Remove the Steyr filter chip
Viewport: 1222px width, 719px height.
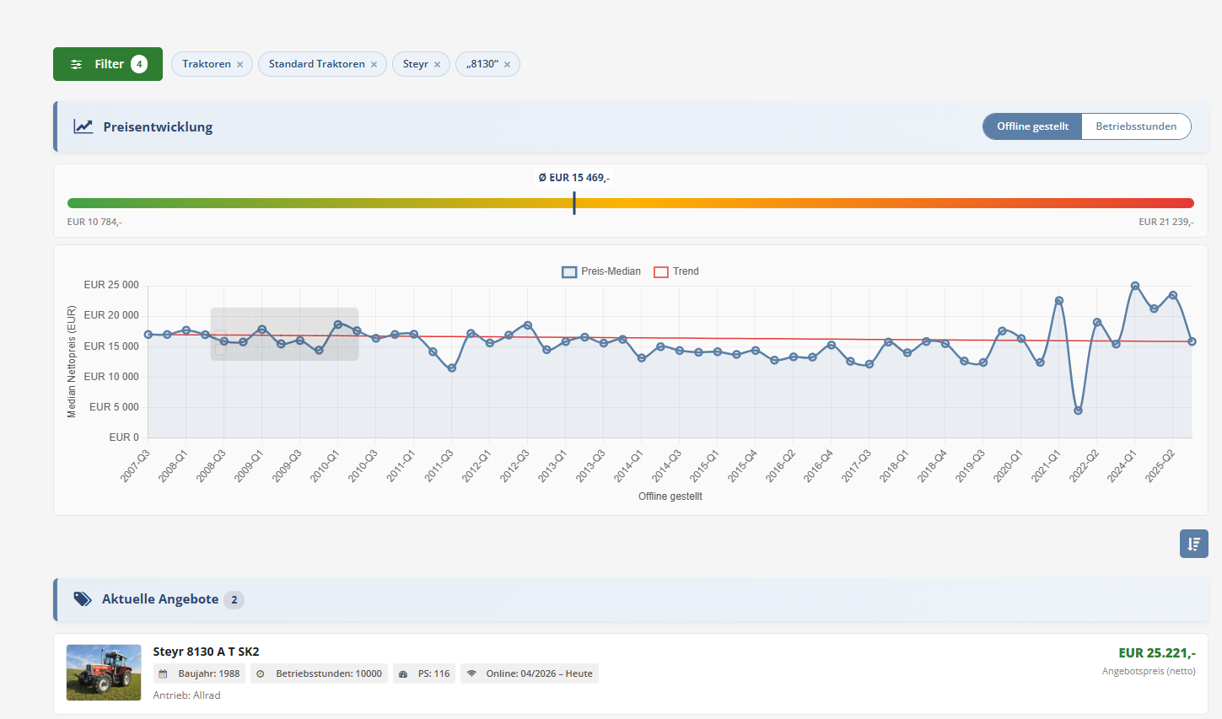click(x=437, y=65)
